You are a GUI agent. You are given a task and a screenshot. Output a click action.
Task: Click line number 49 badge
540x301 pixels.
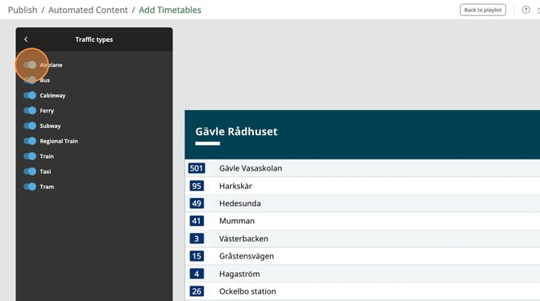pos(197,204)
